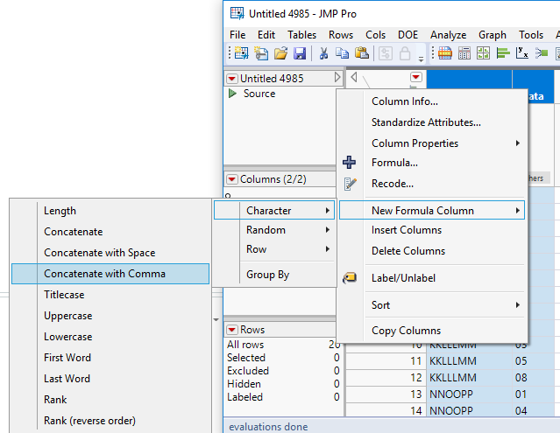
Task: Choose Delete Columns
Action: (408, 251)
